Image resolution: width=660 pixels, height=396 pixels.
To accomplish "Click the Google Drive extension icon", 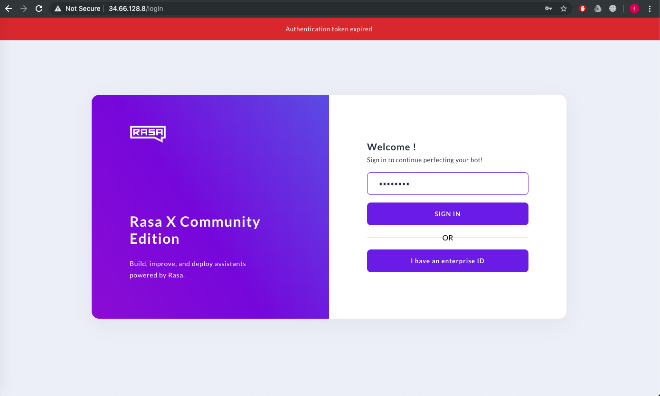I will [x=598, y=8].
